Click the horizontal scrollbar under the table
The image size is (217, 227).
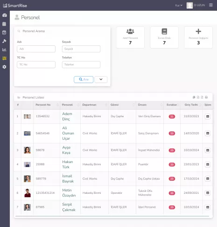click(x=112, y=216)
